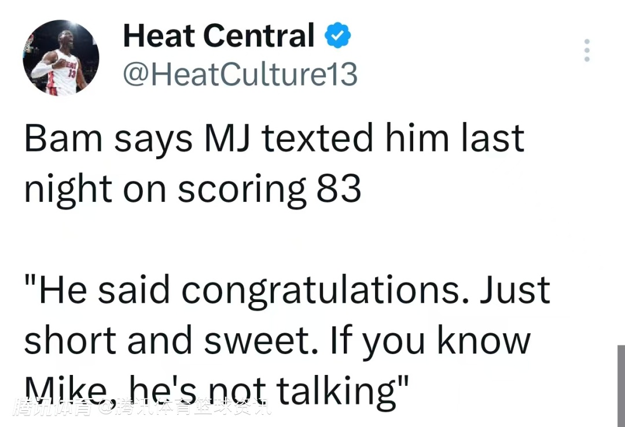Click the 腾讯体育 watermark logo

tap(52, 407)
